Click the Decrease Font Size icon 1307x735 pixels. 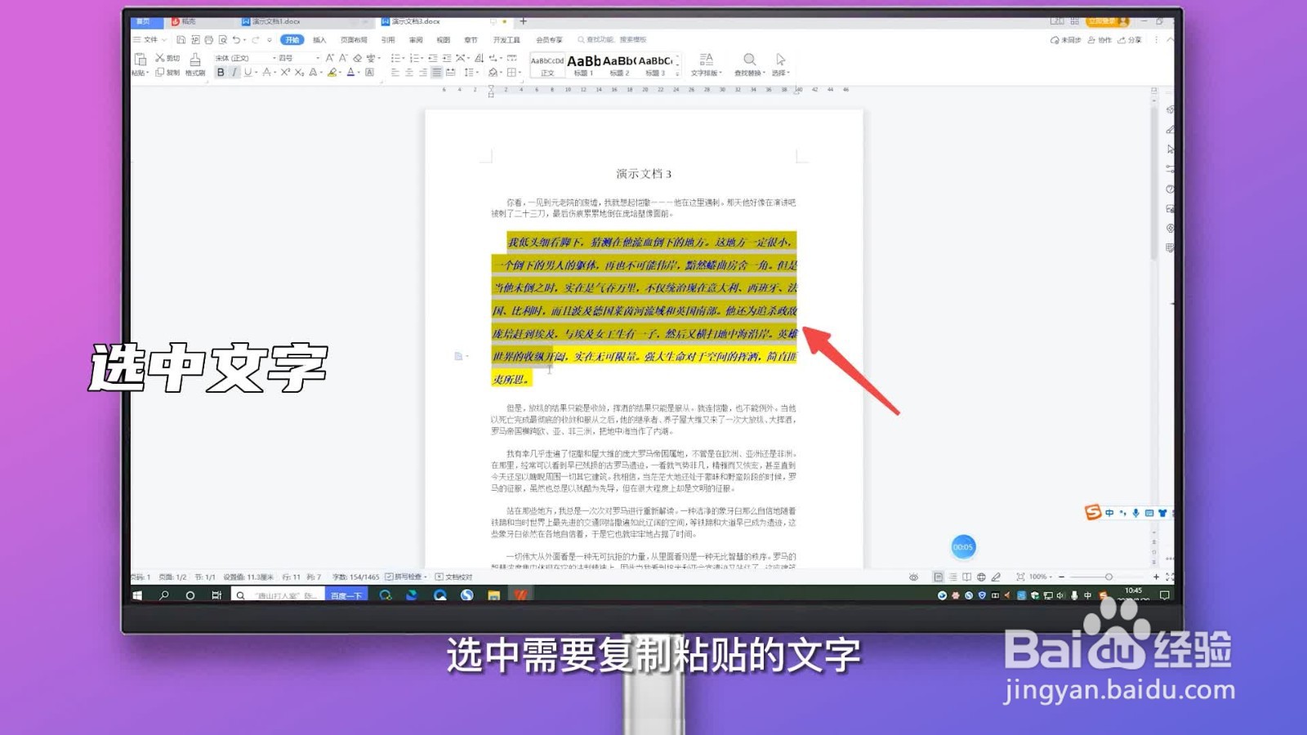tap(343, 58)
